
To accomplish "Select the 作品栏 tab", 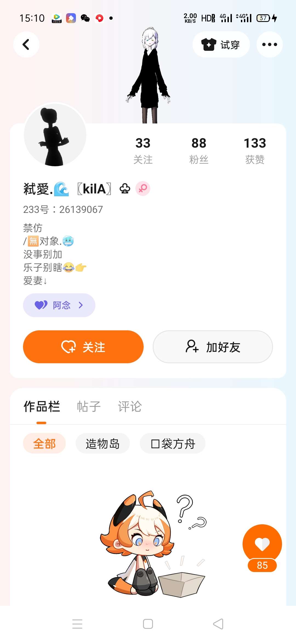I will click(42, 406).
